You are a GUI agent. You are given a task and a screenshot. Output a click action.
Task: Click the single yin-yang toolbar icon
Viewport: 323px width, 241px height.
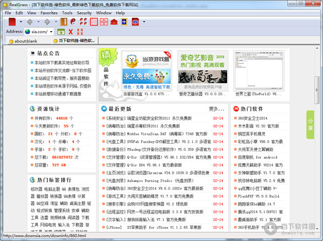coord(73,22)
